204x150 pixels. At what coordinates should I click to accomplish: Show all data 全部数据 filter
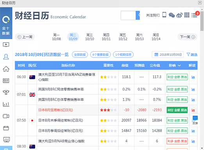[x=80, y=54]
